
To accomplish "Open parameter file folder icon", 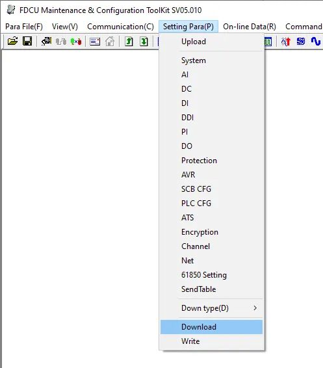I will 12,42.
